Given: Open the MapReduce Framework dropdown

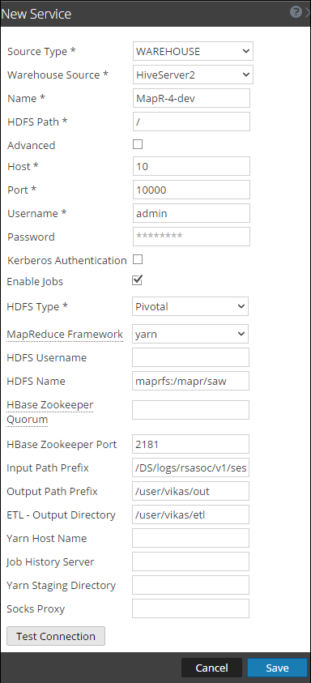Looking at the screenshot, I should (190, 334).
